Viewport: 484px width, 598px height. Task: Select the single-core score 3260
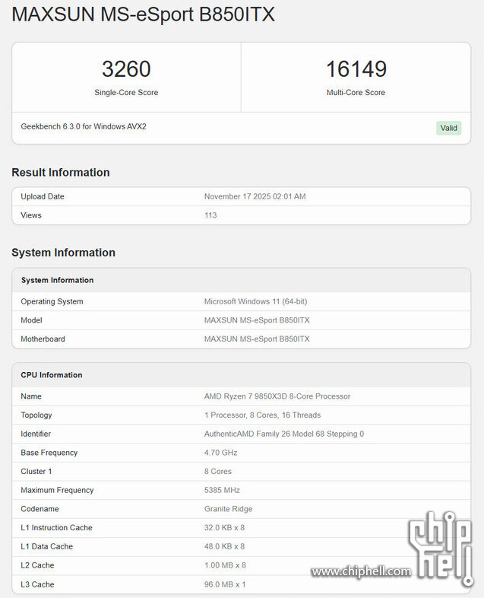pyautogui.click(x=126, y=69)
